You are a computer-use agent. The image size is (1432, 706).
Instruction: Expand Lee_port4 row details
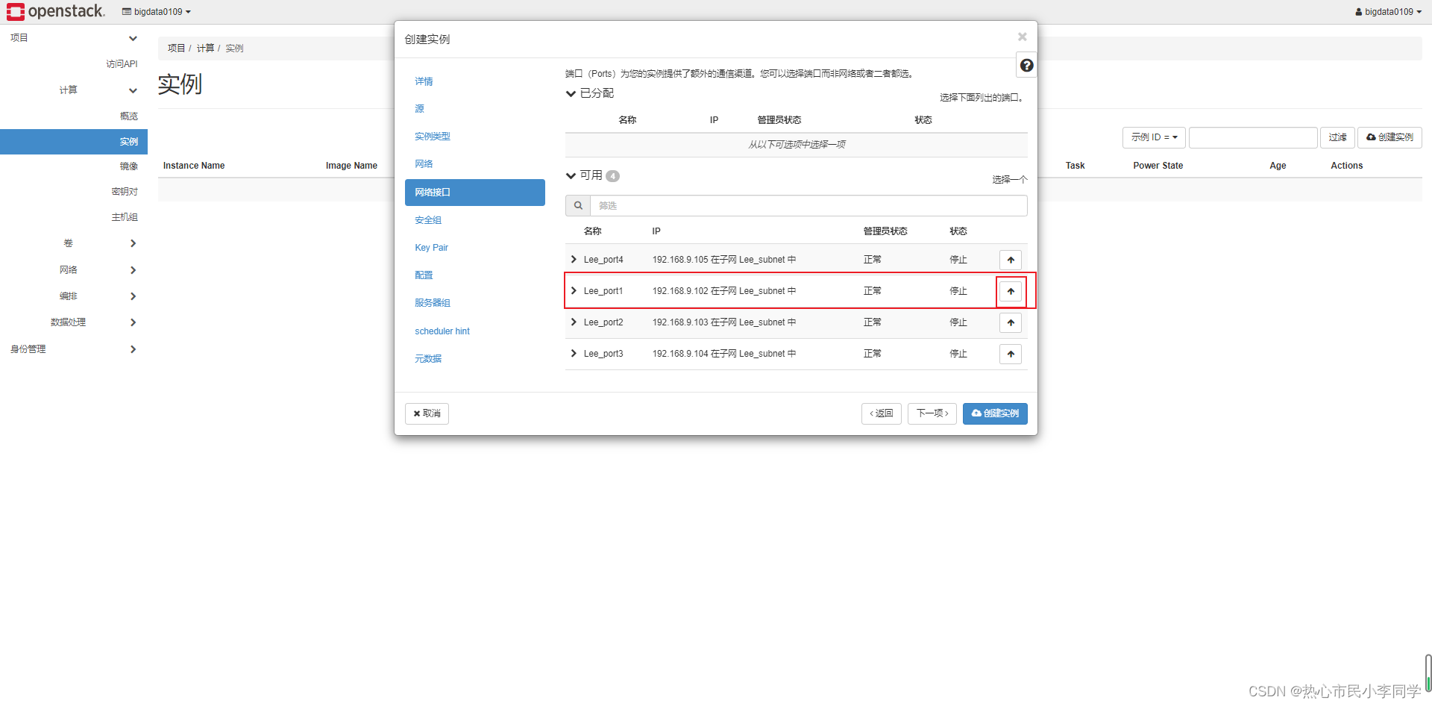coord(574,260)
